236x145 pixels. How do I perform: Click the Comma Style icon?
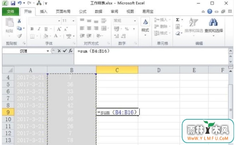click(x=134, y=29)
